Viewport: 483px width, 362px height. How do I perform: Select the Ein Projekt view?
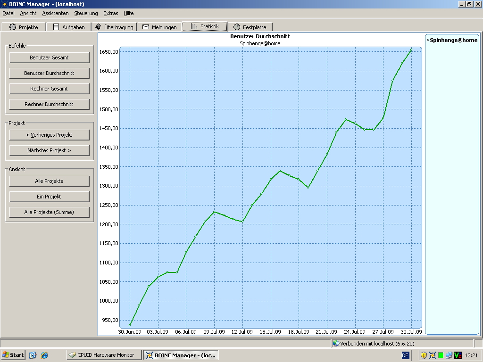[x=49, y=197]
